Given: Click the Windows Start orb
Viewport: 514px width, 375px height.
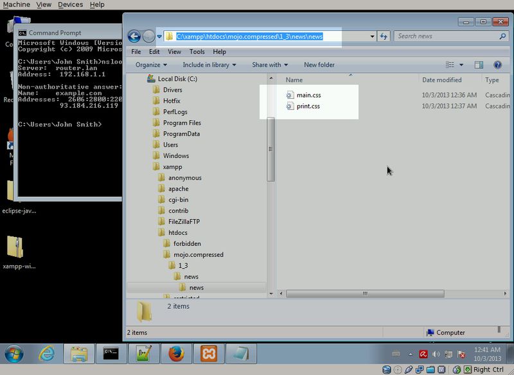Looking at the screenshot, I should (15, 354).
